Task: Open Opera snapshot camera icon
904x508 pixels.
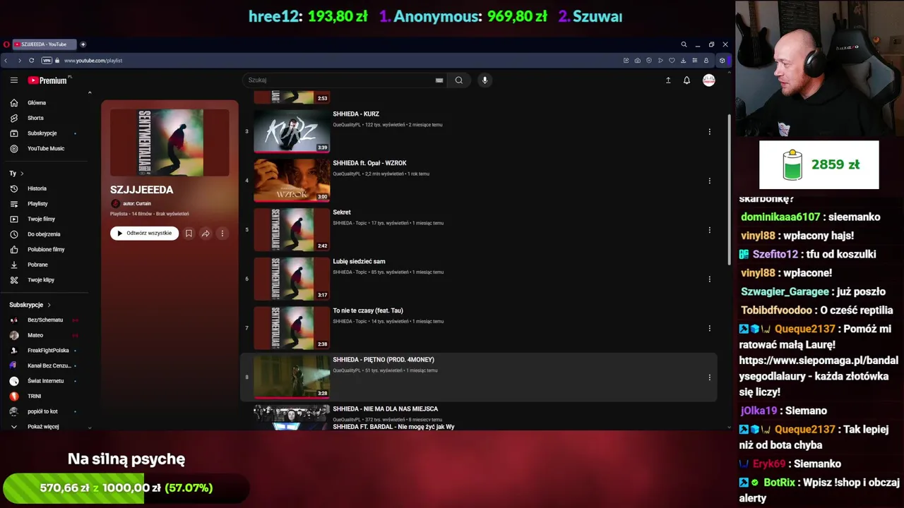Action: click(x=637, y=61)
